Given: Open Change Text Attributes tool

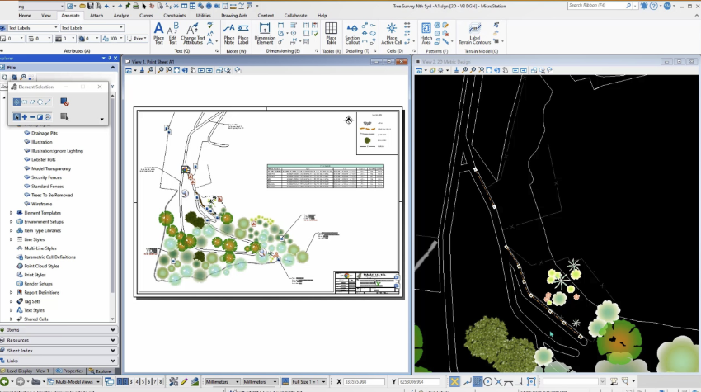Looking at the screenshot, I should (x=192, y=33).
